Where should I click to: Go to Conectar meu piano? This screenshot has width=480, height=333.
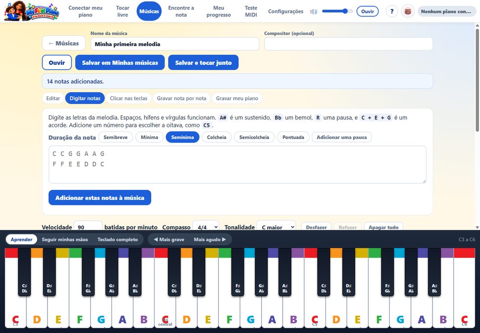pos(85,12)
